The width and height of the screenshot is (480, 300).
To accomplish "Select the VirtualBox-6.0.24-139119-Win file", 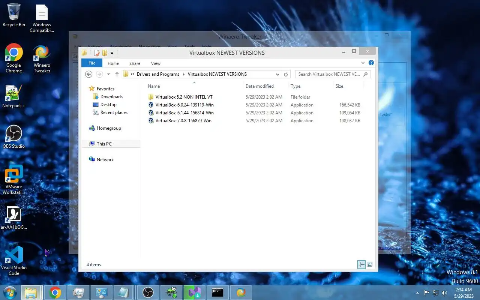I will [x=184, y=105].
